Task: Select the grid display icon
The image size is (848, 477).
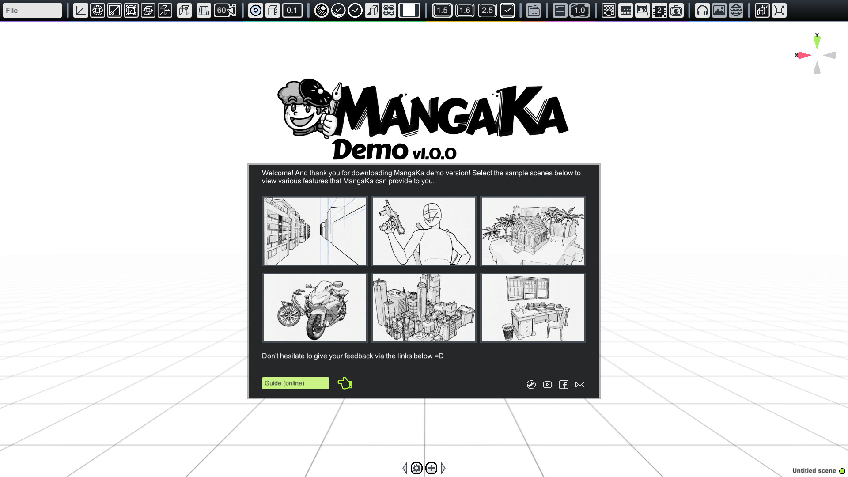Action: 204,11
